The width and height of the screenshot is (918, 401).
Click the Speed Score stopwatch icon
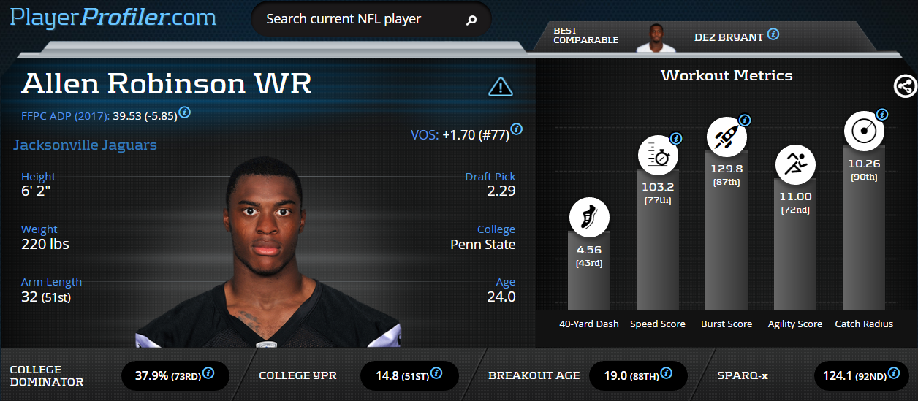(x=658, y=156)
